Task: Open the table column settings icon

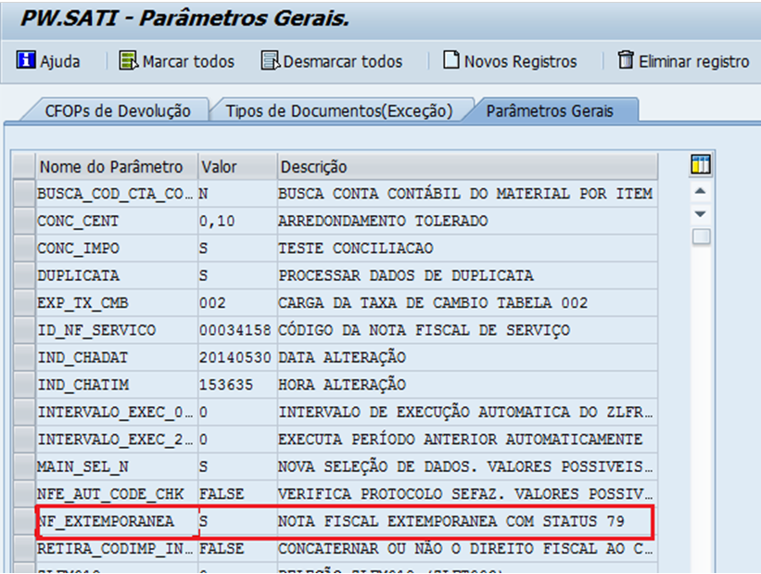Action: (x=701, y=165)
